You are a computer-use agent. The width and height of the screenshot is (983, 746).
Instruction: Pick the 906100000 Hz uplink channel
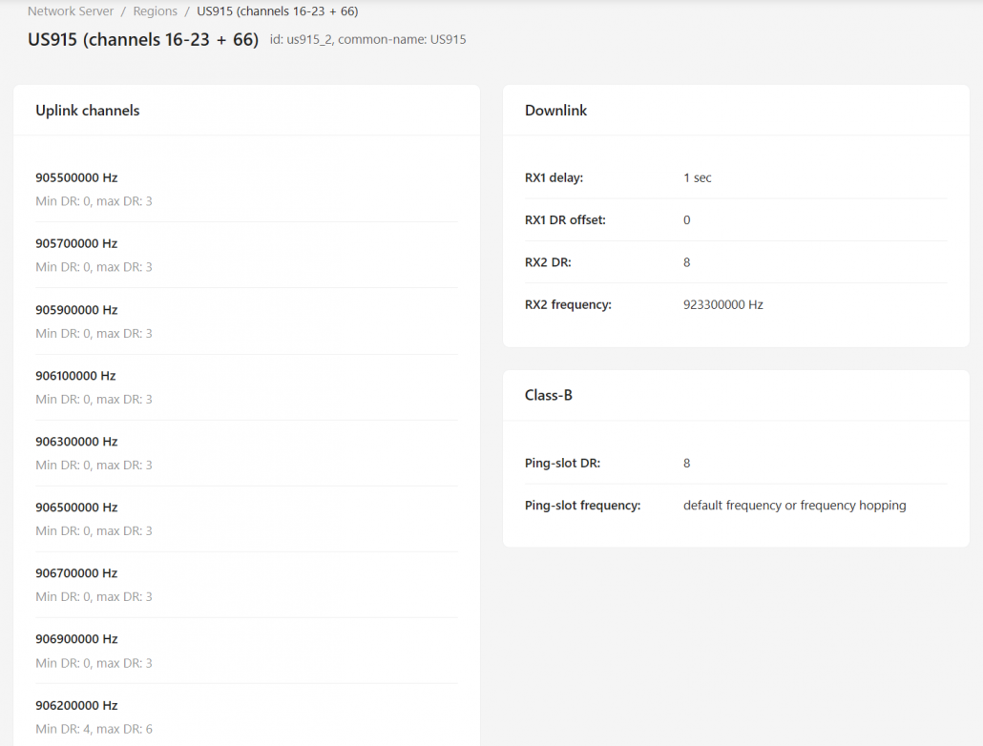76,376
